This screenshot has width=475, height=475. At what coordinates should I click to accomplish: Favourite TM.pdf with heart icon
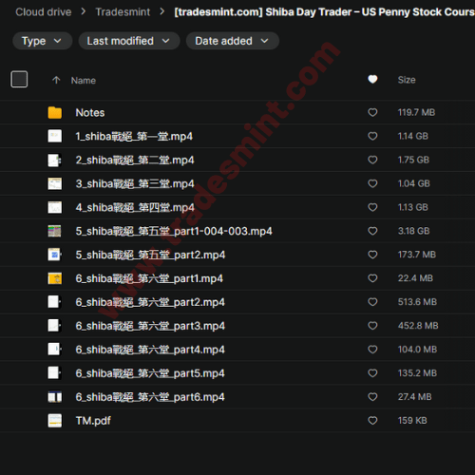pos(372,421)
